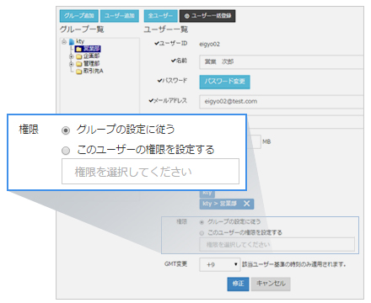Select small グループの設定に従う radio in form
The image size is (371, 303).
pyautogui.click(x=202, y=222)
